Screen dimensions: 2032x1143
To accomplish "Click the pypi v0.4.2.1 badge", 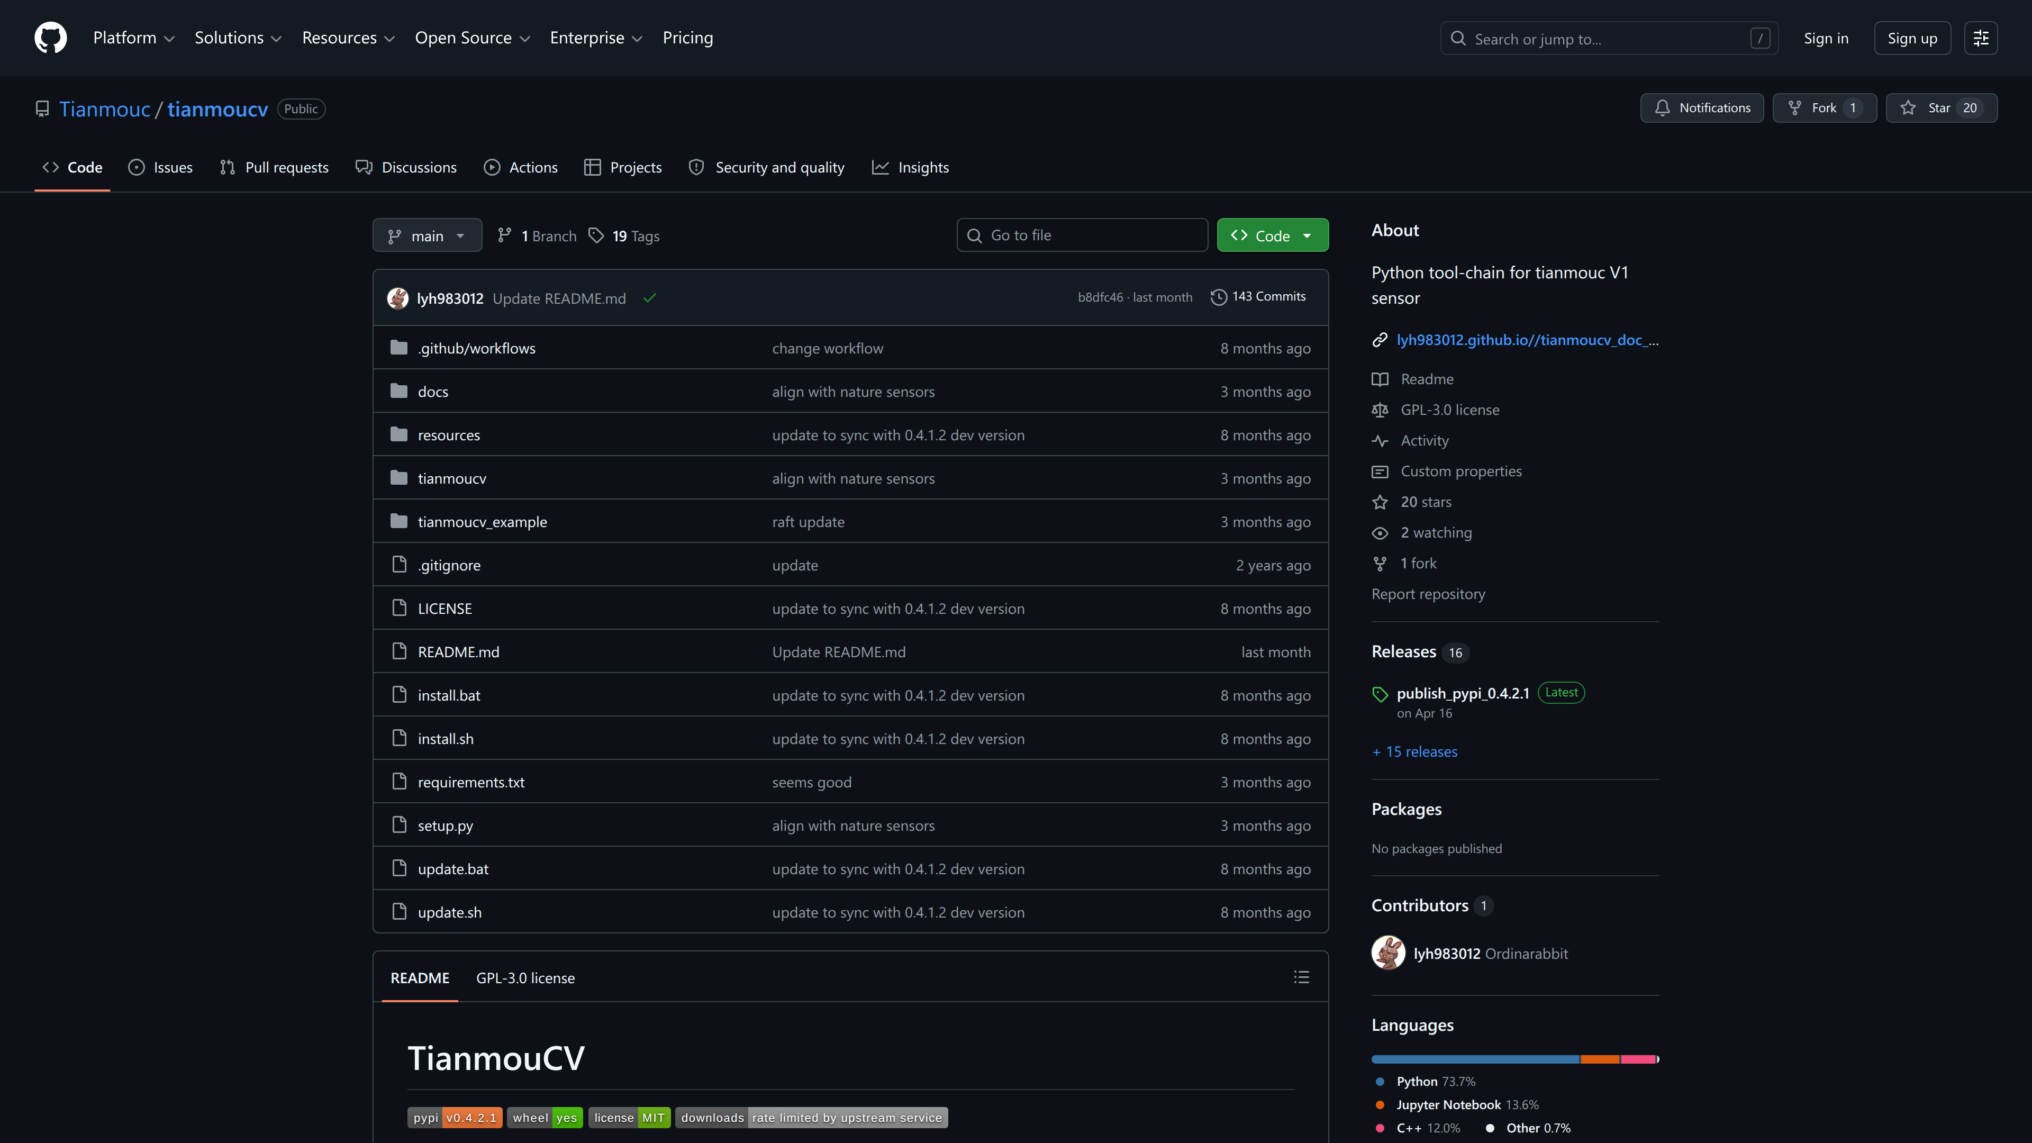I will [x=455, y=1118].
